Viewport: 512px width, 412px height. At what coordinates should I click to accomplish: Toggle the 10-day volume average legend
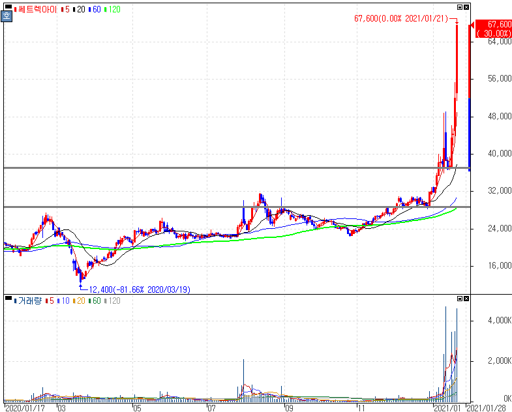[63, 301]
